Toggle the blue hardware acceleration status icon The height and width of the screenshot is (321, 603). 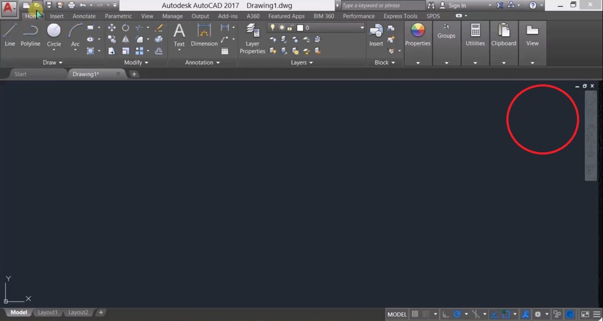[570, 314]
